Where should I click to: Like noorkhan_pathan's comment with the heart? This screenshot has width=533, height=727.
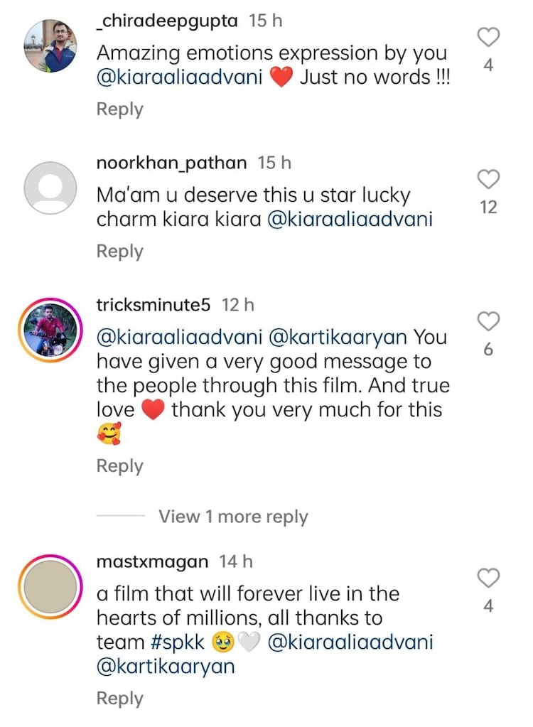488,180
